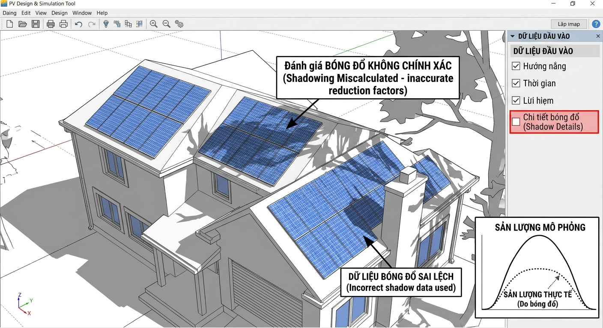The width and height of the screenshot is (603, 328).
Task: Open the Daing menu
Action: click(9, 13)
